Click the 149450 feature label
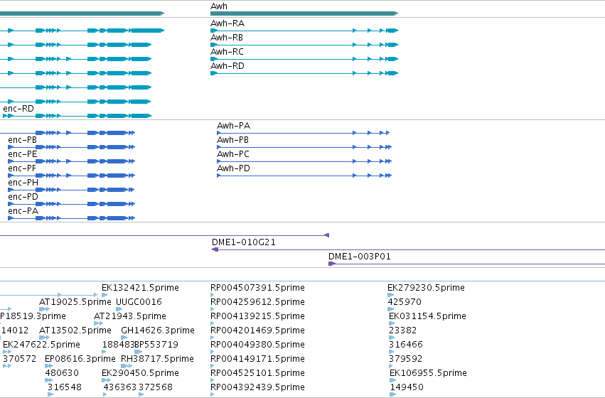 (407, 387)
